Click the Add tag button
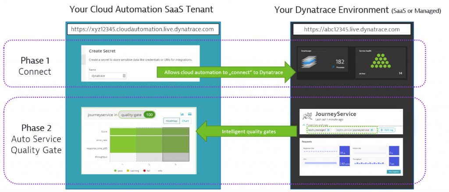The height and width of the screenshot is (192, 449). pos(387,130)
